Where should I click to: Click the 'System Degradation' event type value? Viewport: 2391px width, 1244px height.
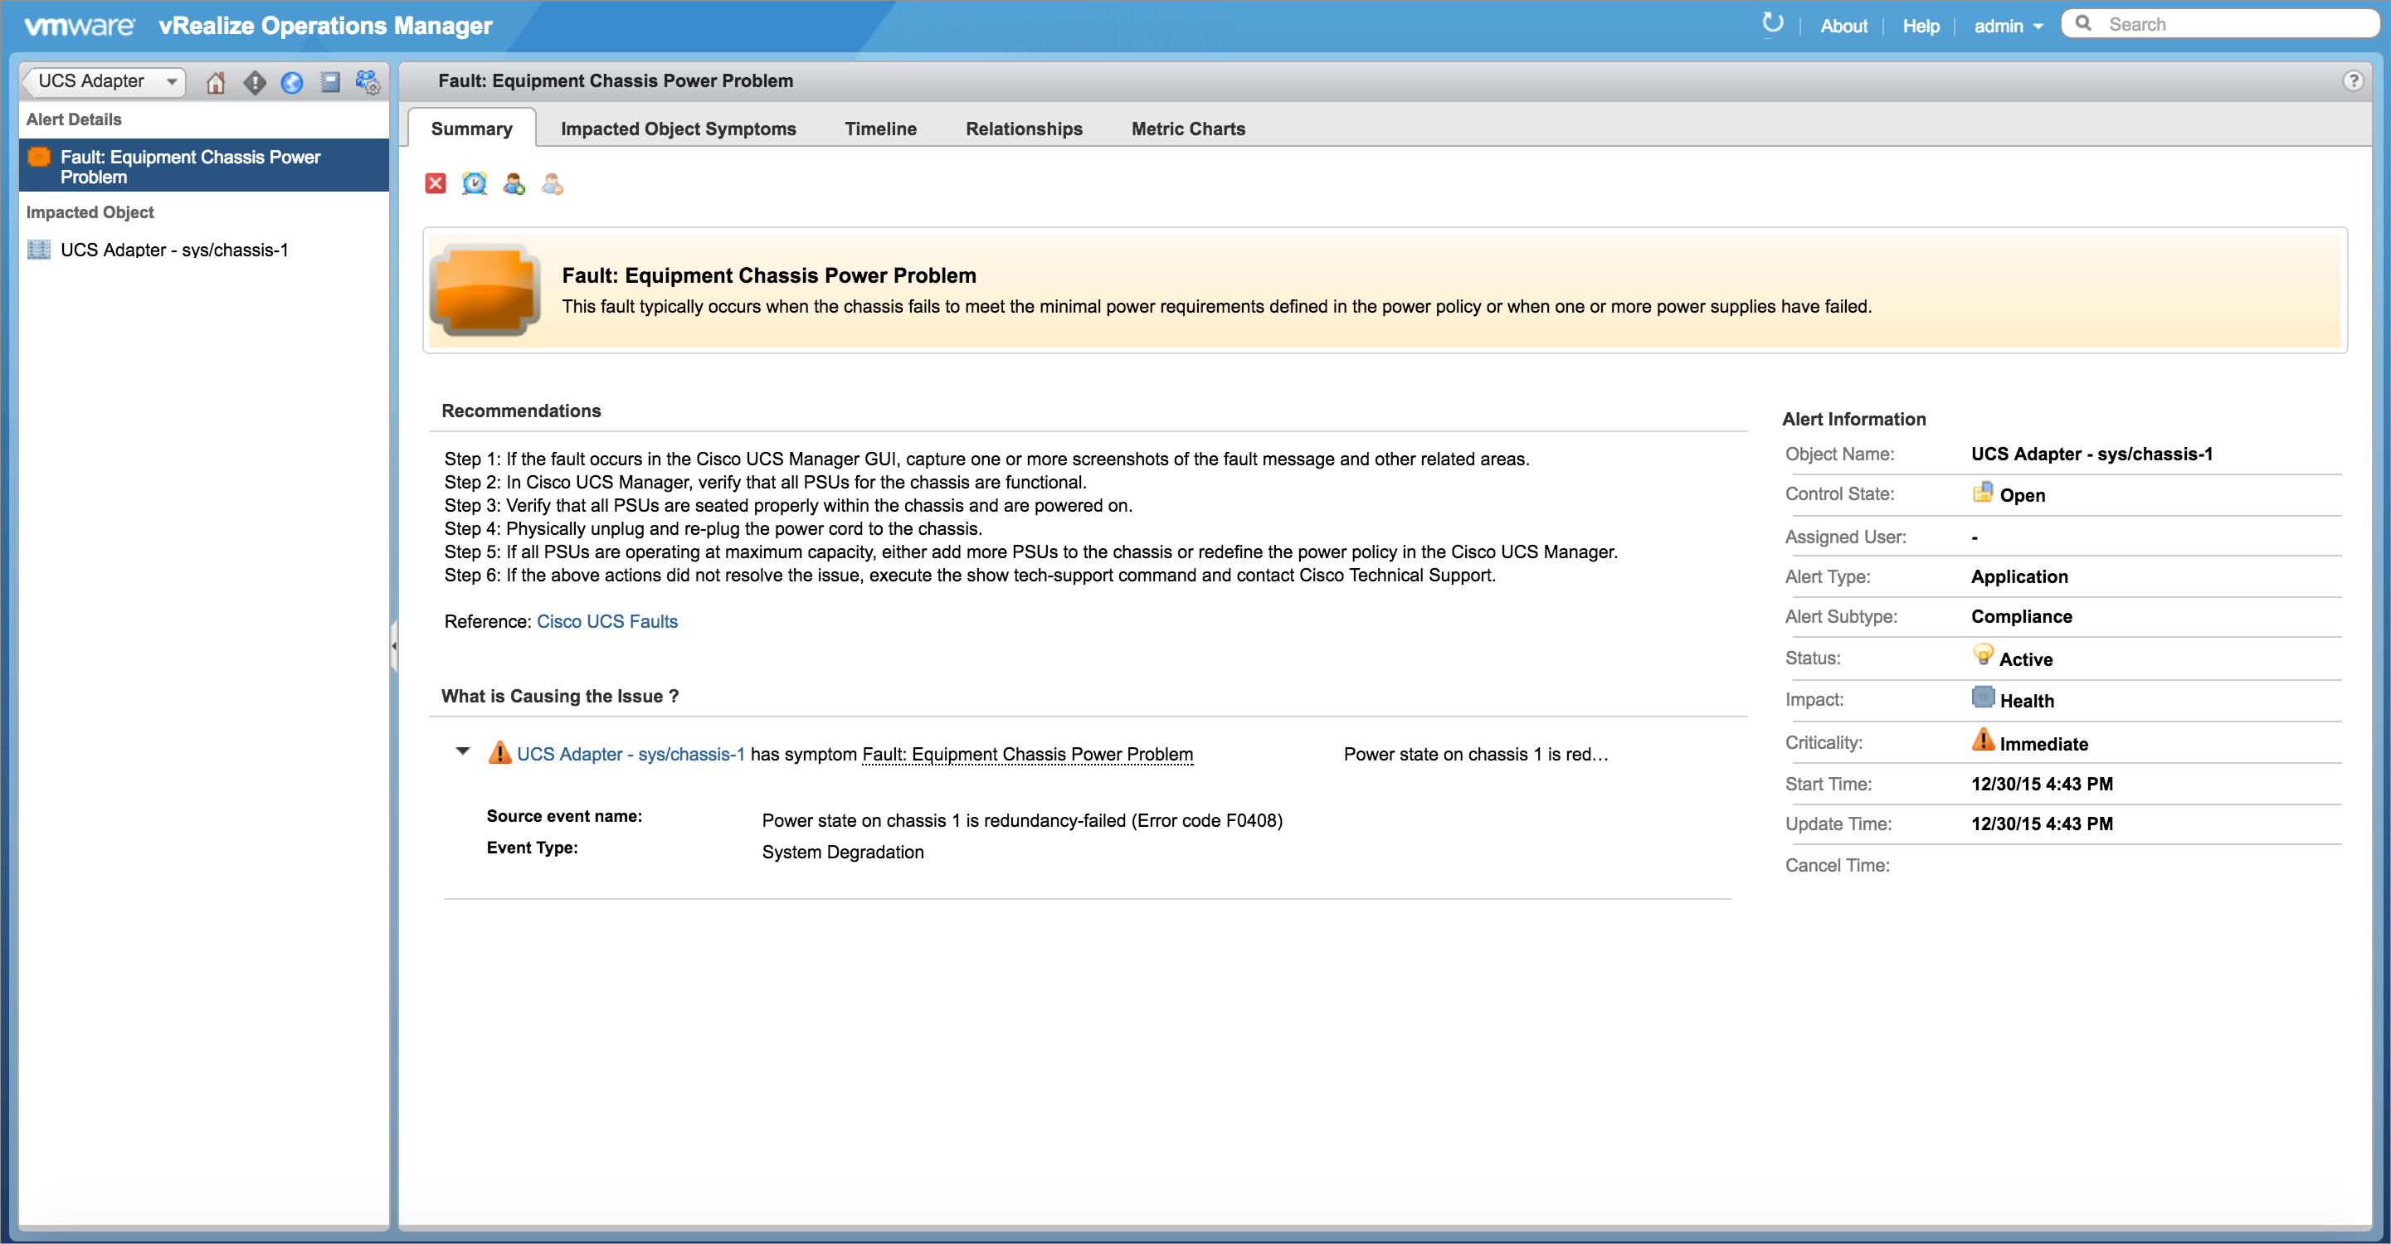tap(843, 852)
